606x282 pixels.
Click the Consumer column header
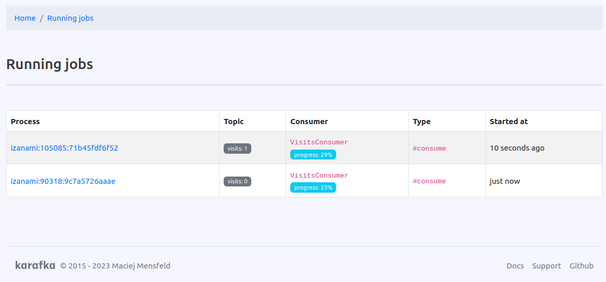click(309, 122)
